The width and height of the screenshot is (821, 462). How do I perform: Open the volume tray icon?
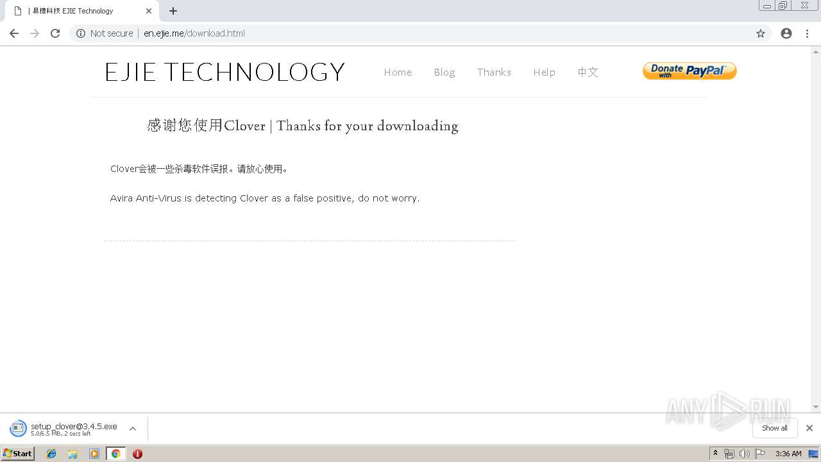tap(744, 454)
